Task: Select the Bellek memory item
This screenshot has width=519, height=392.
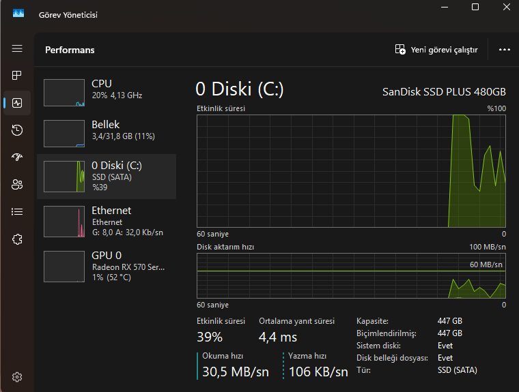Action: pyautogui.click(x=107, y=134)
